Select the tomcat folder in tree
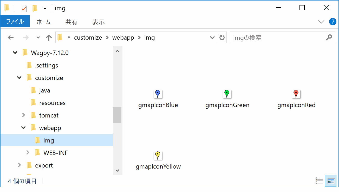Image resolution: width=339 pixels, height=192 pixels. 49,115
